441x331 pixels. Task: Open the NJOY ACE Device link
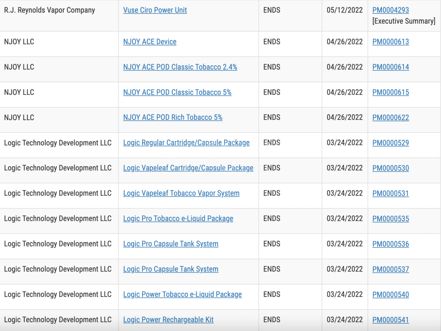pyautogui.click(x=150, y=42)
